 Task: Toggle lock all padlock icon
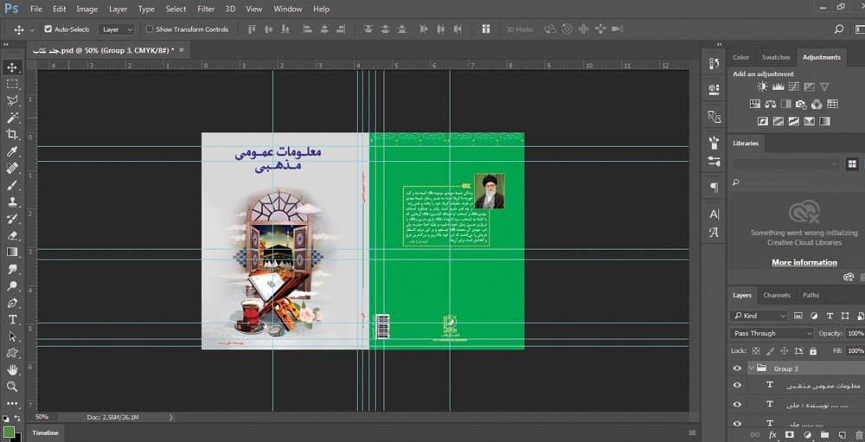[x=812, y=351]
